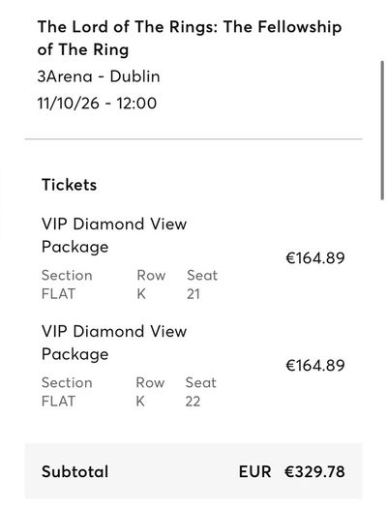Click the second ticket's €164.89 price
The image size is (387, 508).
click(314, 366)
